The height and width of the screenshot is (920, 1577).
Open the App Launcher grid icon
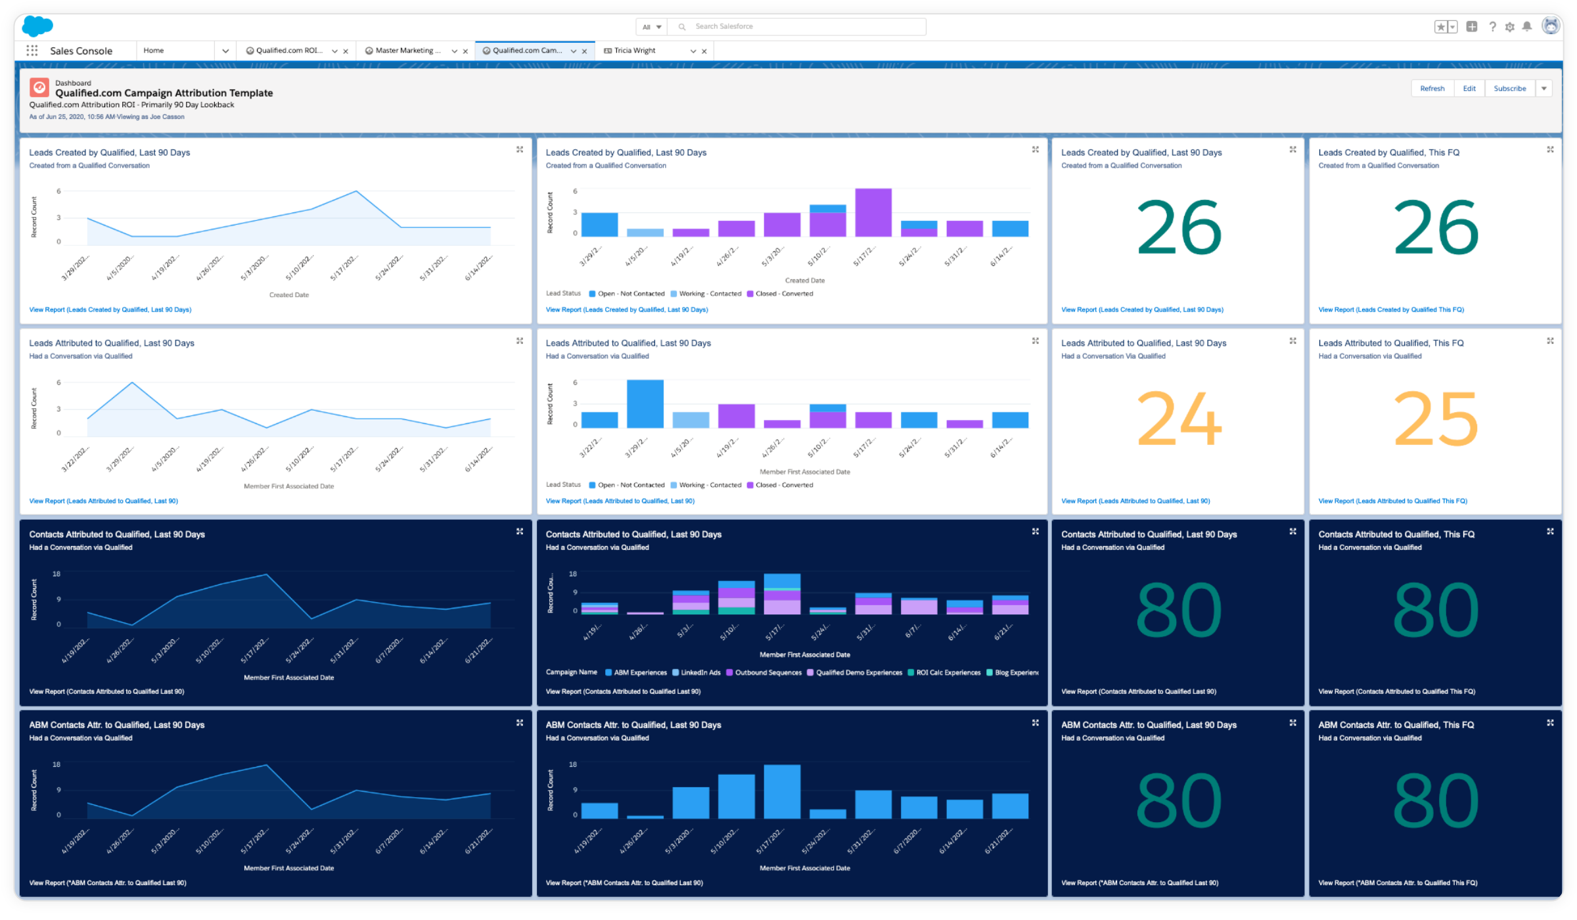32,51
